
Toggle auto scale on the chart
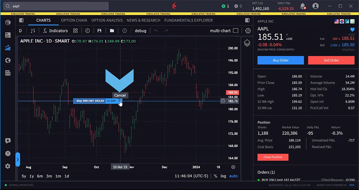233,176
